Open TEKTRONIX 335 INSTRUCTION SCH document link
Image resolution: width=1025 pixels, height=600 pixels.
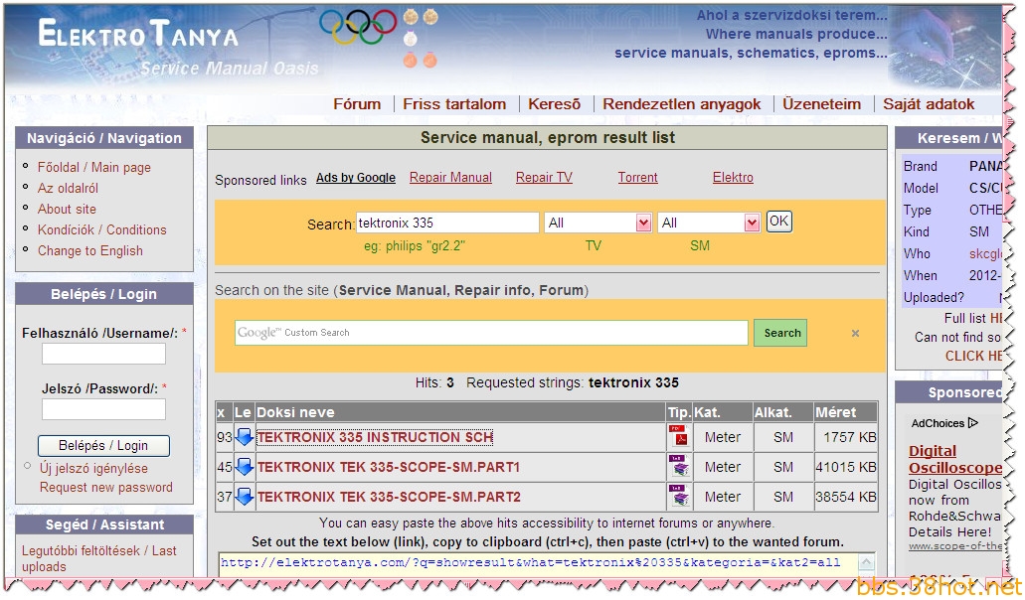375,437
